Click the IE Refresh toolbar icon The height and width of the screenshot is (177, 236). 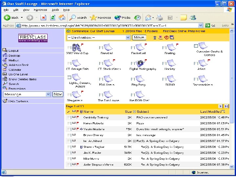coord(52,18)
